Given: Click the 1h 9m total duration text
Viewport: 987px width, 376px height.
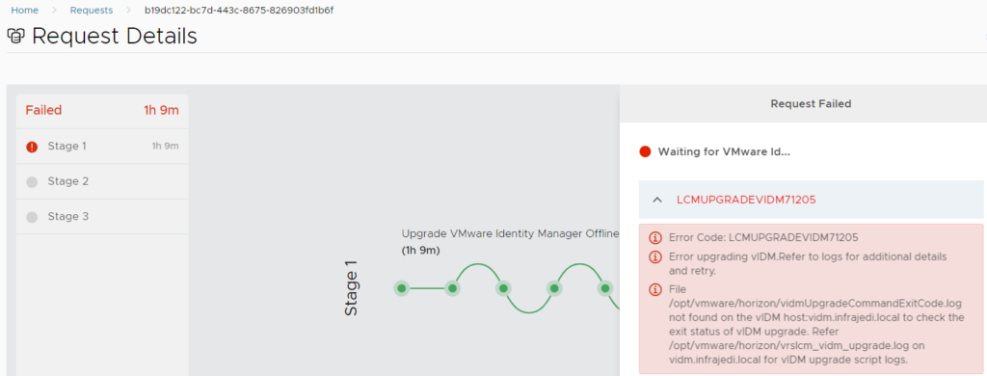Looking at the screenshot, I should (161, 110).
